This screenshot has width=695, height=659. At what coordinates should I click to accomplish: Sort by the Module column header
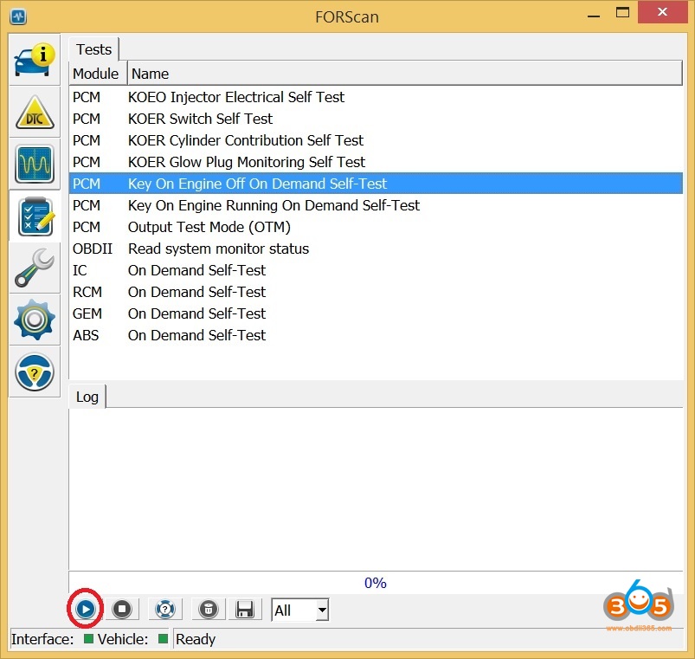[98, 74]
